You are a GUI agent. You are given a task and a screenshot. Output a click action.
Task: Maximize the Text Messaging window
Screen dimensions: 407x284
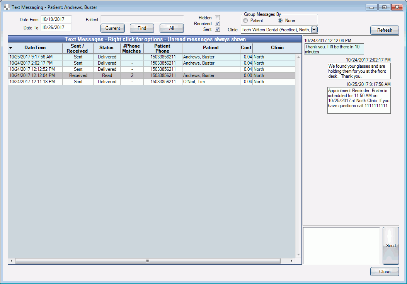click(x=385, y=7)
